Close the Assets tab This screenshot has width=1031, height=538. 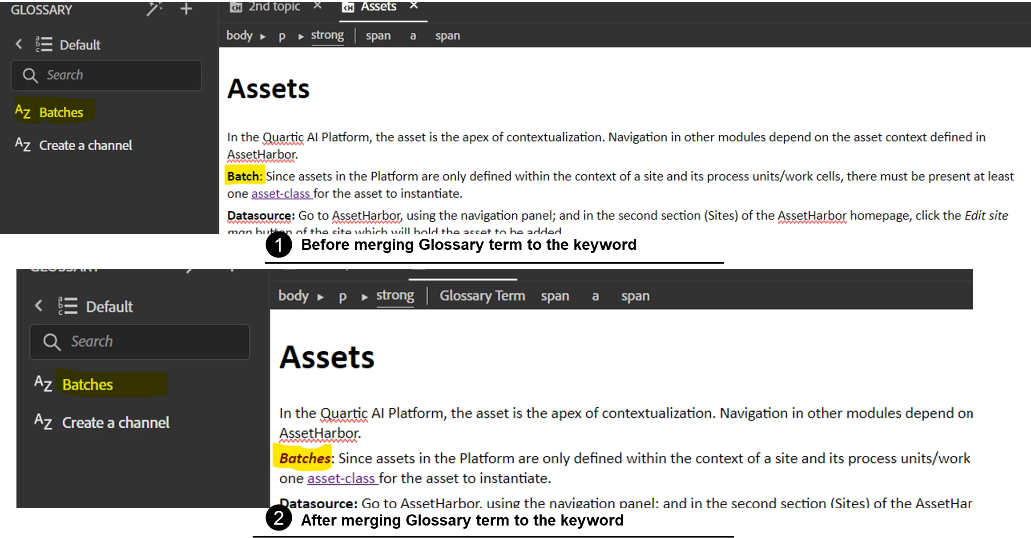coord(414,6)
